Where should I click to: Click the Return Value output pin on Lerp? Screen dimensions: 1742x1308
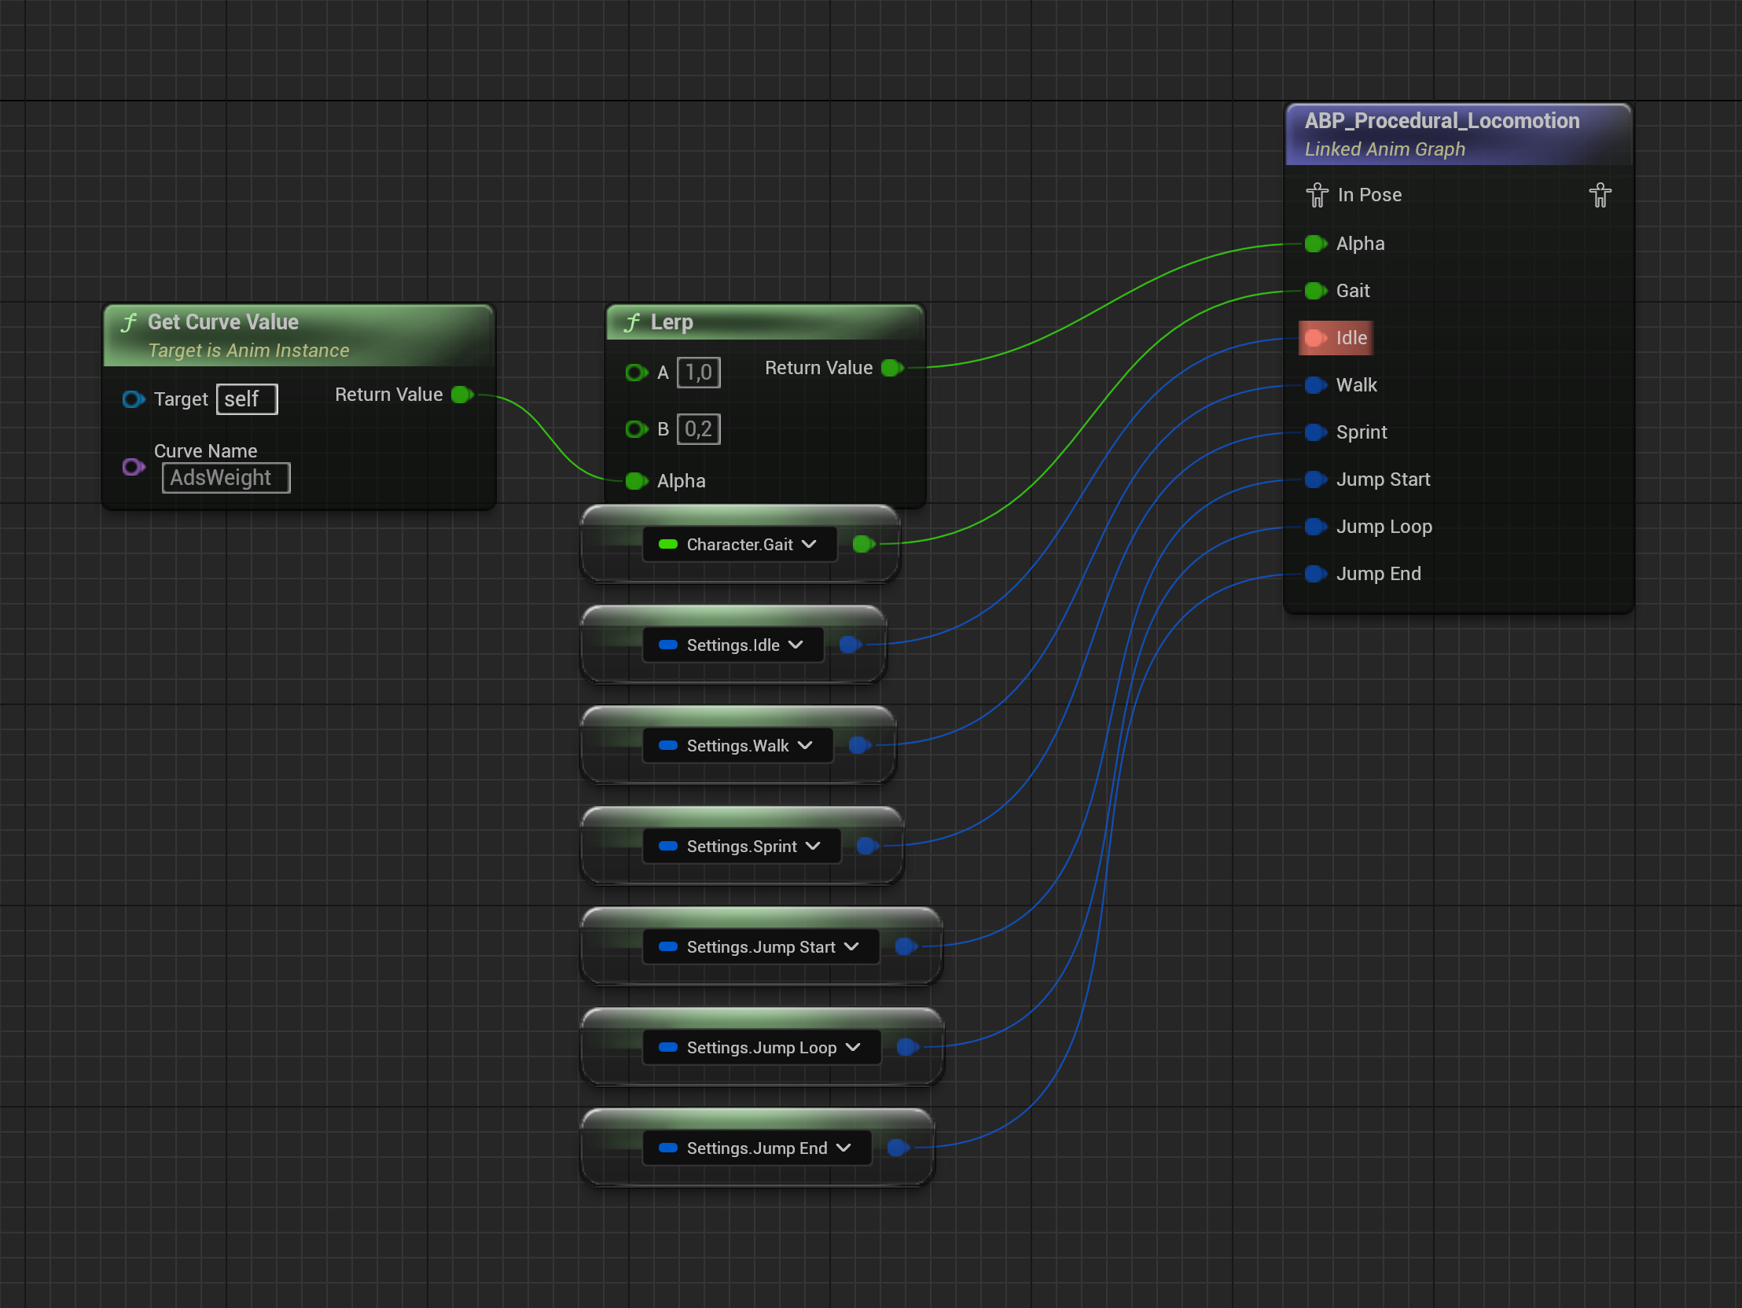892,368
